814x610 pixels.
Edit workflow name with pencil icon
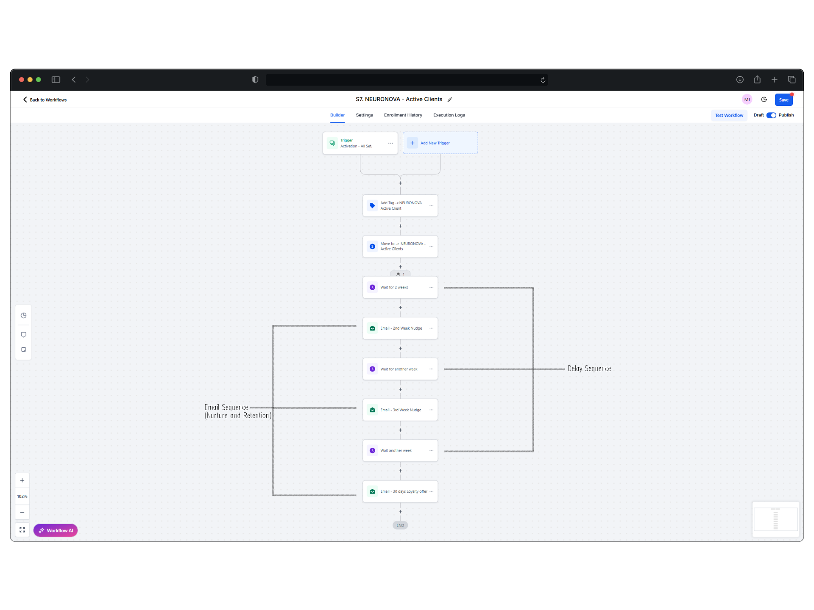click(x=450, y=100)
